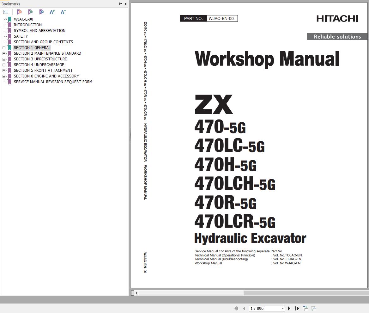Select SECTION 2 MAINTENANCE STANDARD bookmark
Viewport: 369px width, 313px height.
pyautogui.click(x=47, y=53)
